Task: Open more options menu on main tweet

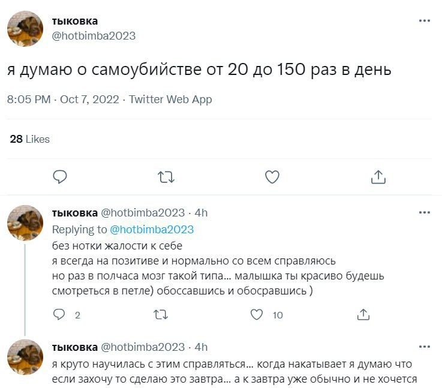Action: click(x=424, y=20)
